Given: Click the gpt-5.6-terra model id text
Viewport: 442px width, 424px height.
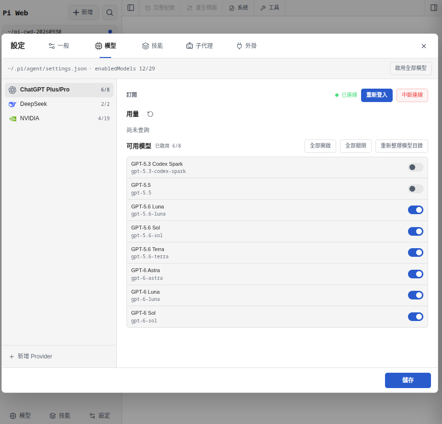Looking at the screenshot, I should 150,257.
